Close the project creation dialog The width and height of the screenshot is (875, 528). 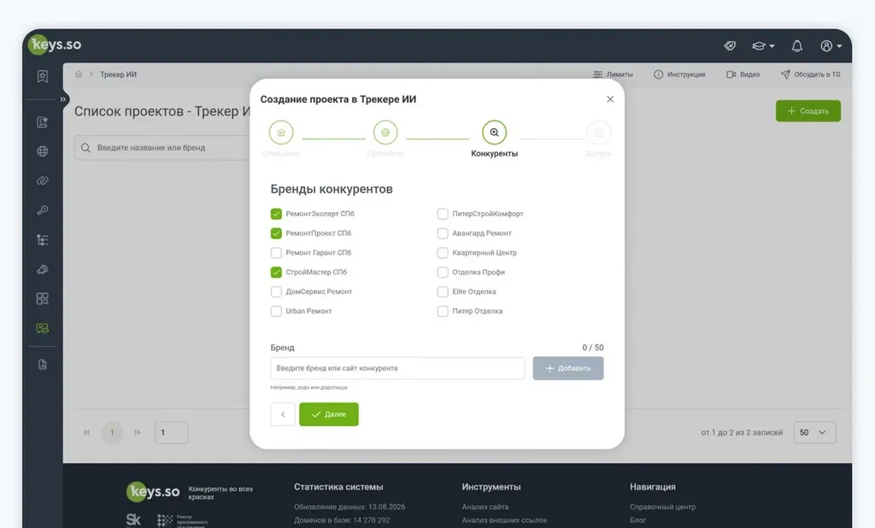pyautogui.click(x=610, y=99)
